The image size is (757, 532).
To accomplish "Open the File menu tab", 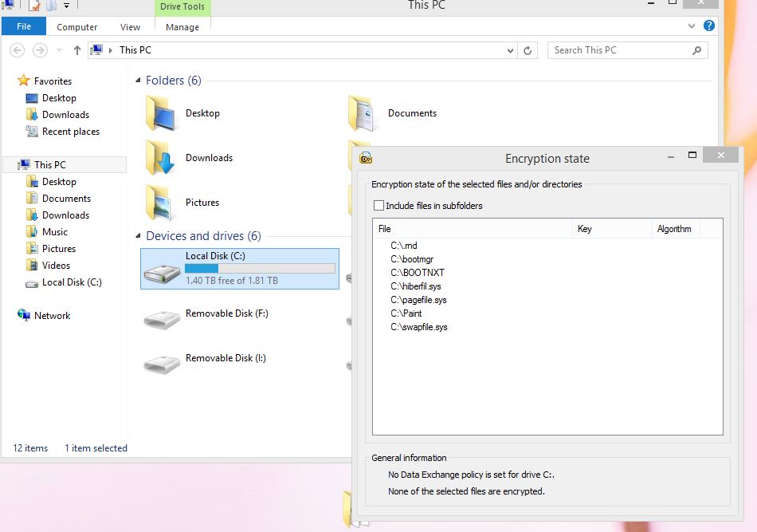I will point(24,26).
